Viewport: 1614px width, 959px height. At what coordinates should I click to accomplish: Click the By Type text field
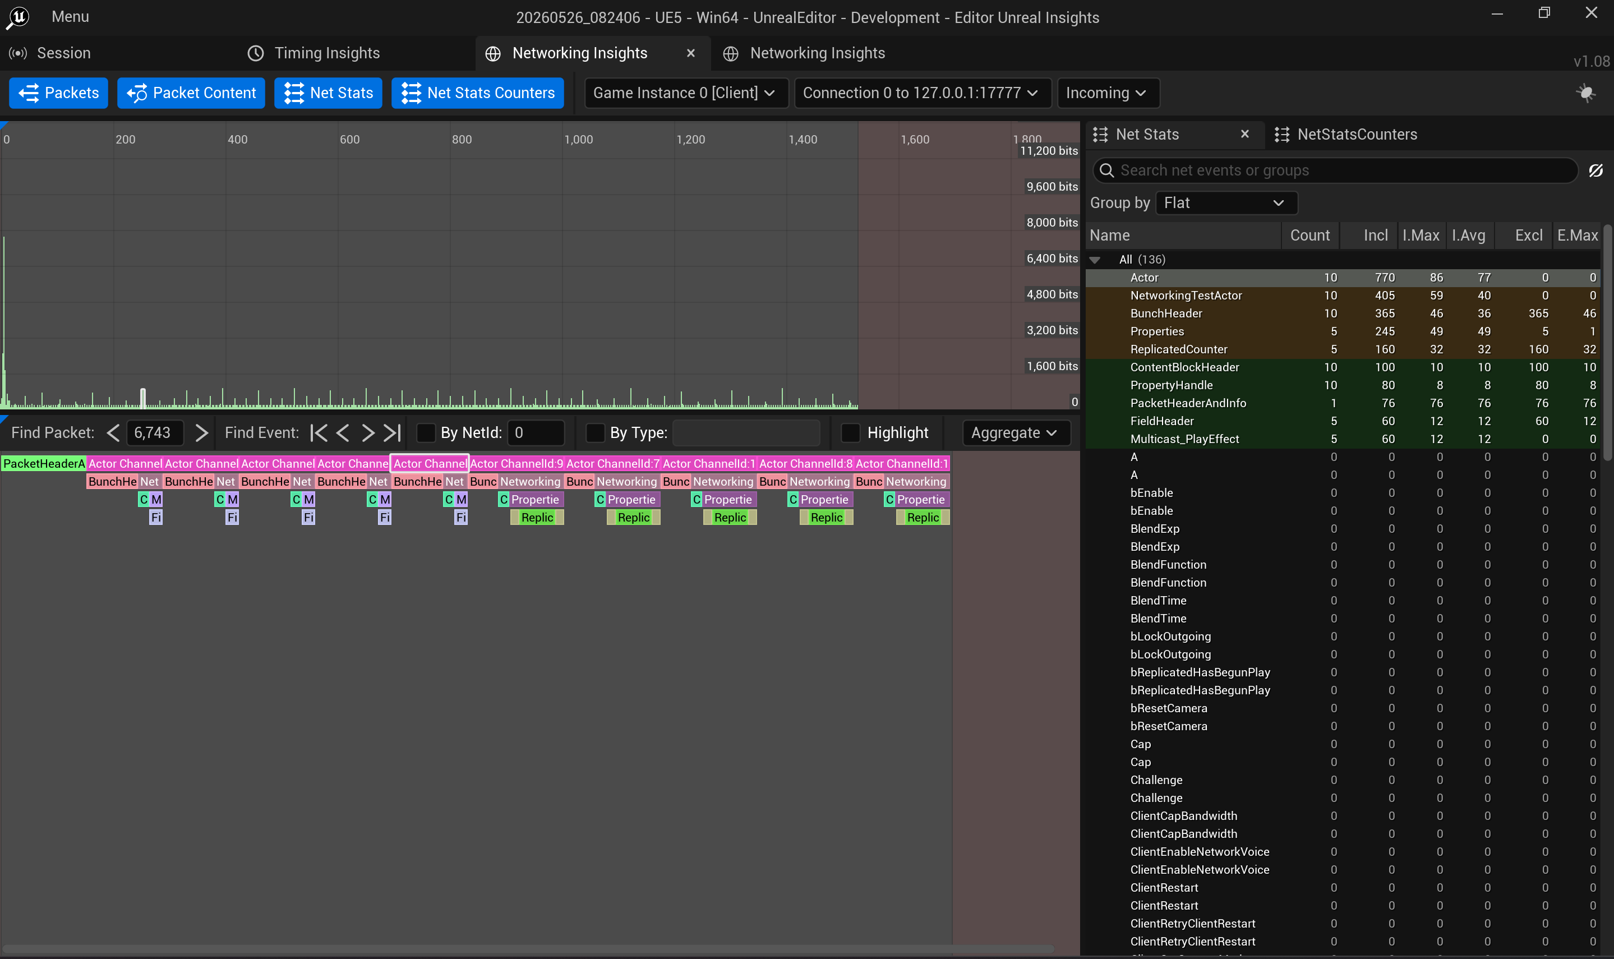(746, 433)
